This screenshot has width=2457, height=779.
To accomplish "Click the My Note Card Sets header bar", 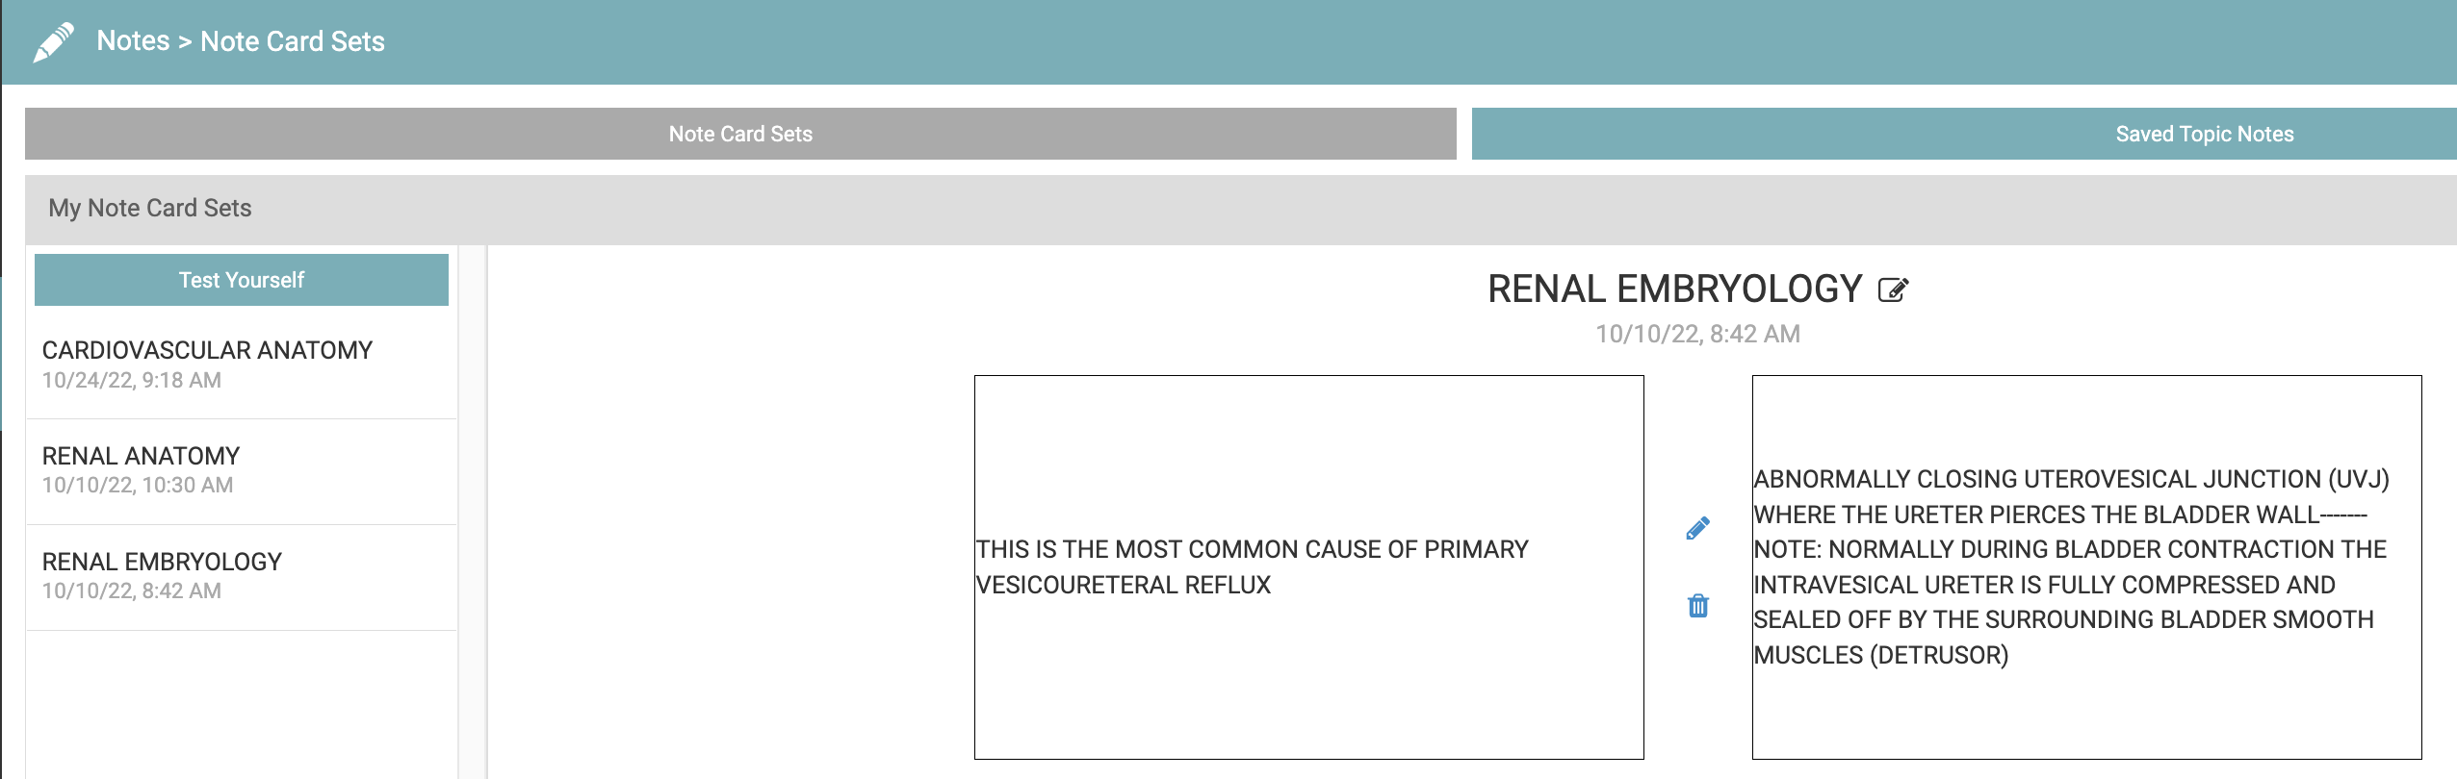I will coord(1241,209).
